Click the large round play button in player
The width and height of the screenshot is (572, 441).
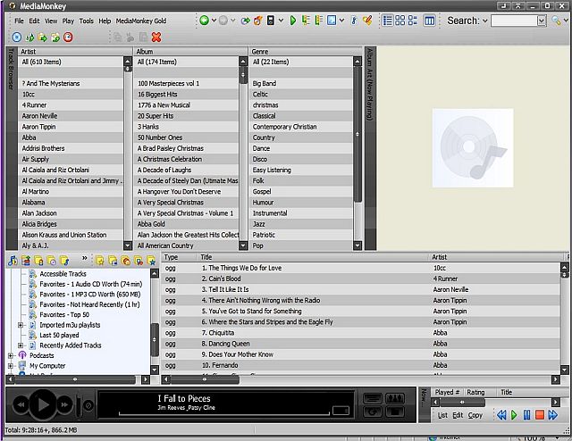tap(43, 404)
